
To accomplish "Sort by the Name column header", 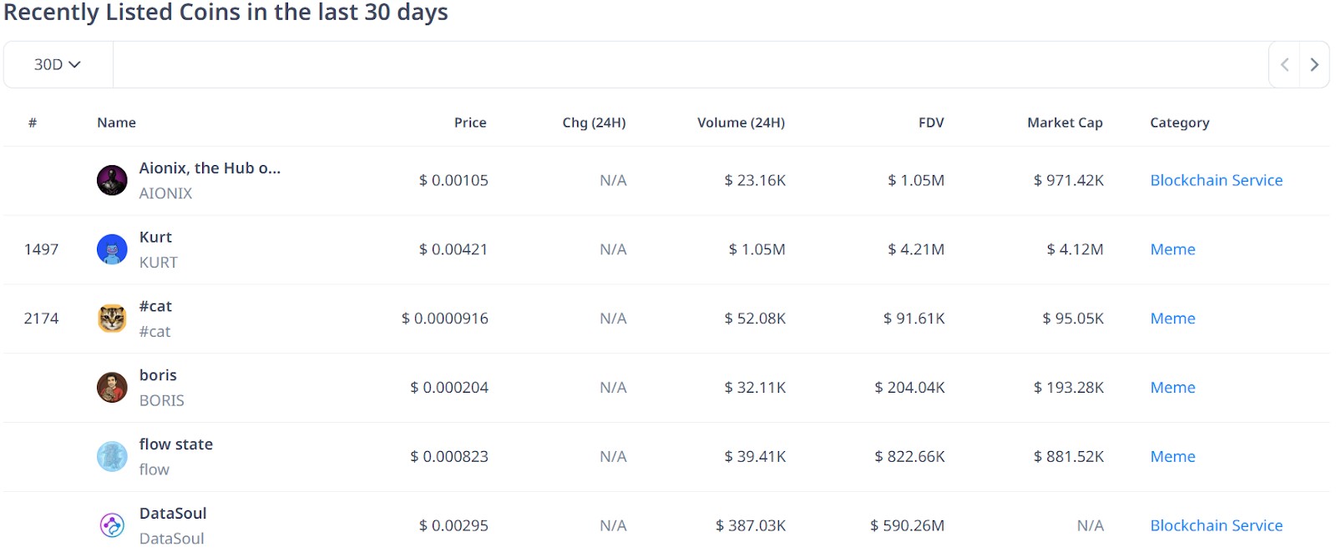I will pos(116,123).
